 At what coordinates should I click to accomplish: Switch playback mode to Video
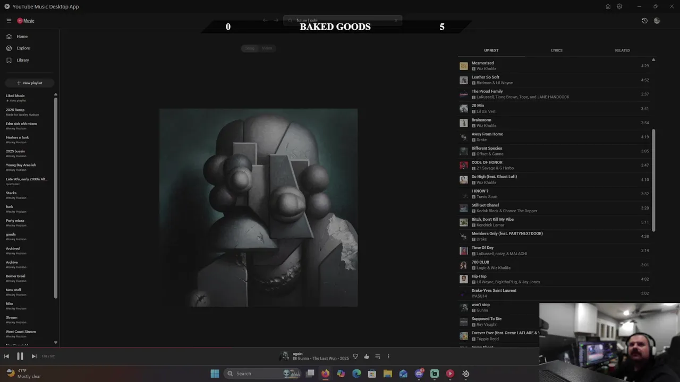[267, 48]
